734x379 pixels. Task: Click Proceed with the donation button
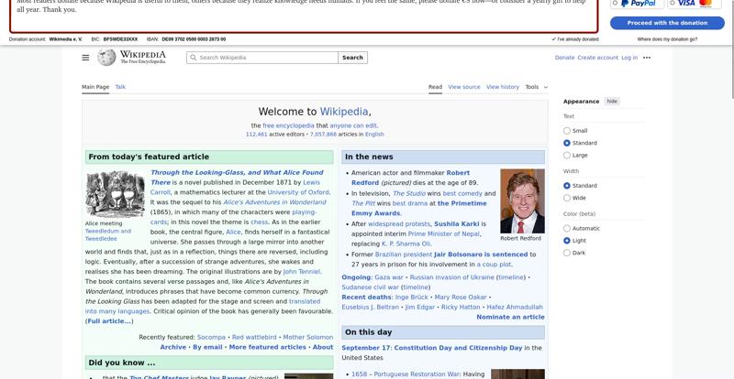pos(667,23)
